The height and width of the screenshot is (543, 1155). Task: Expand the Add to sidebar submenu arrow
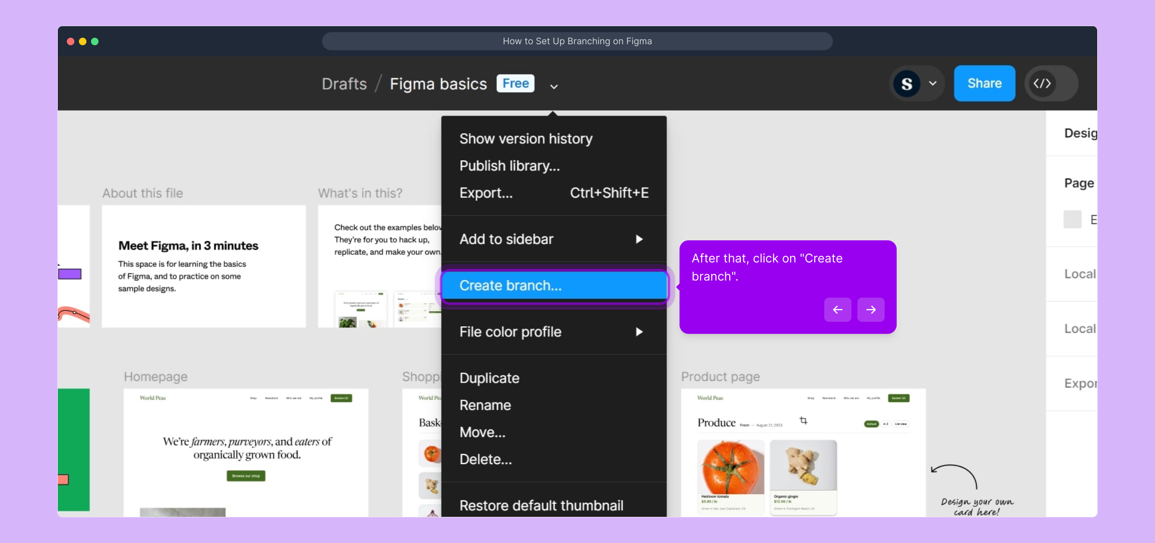[639, 239]
